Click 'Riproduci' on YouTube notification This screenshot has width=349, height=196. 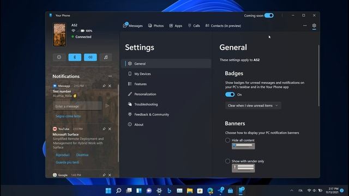[63, 155]
